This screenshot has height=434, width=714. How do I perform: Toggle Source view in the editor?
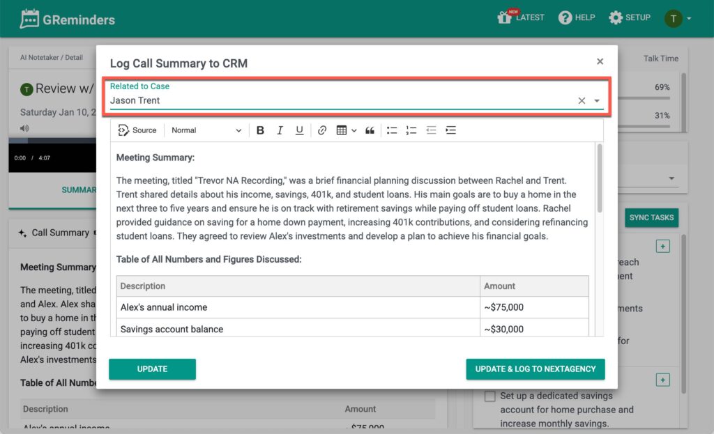[x=137, y=130]
